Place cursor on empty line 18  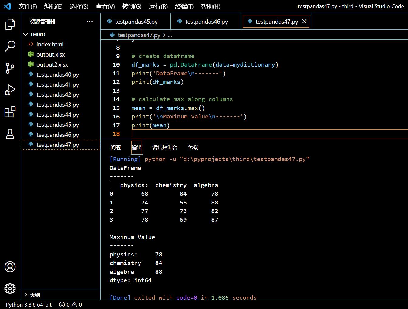click(x=269, y=134)
